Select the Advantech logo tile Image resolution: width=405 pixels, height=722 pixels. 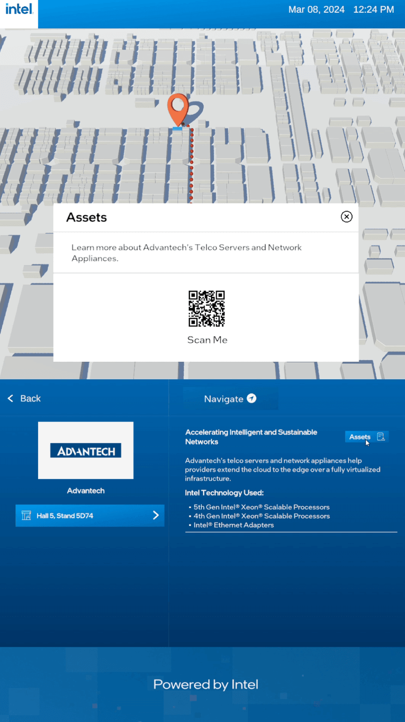pos(86,450)
